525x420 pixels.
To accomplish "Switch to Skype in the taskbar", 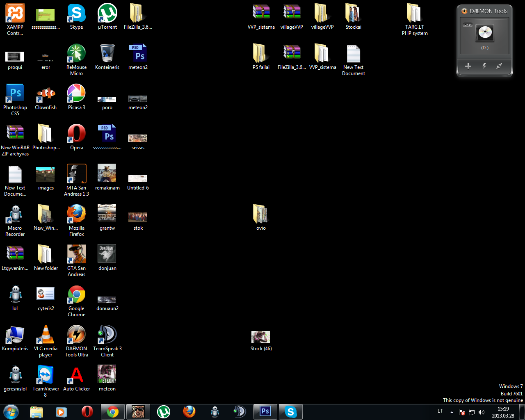I will pos(291,412).
